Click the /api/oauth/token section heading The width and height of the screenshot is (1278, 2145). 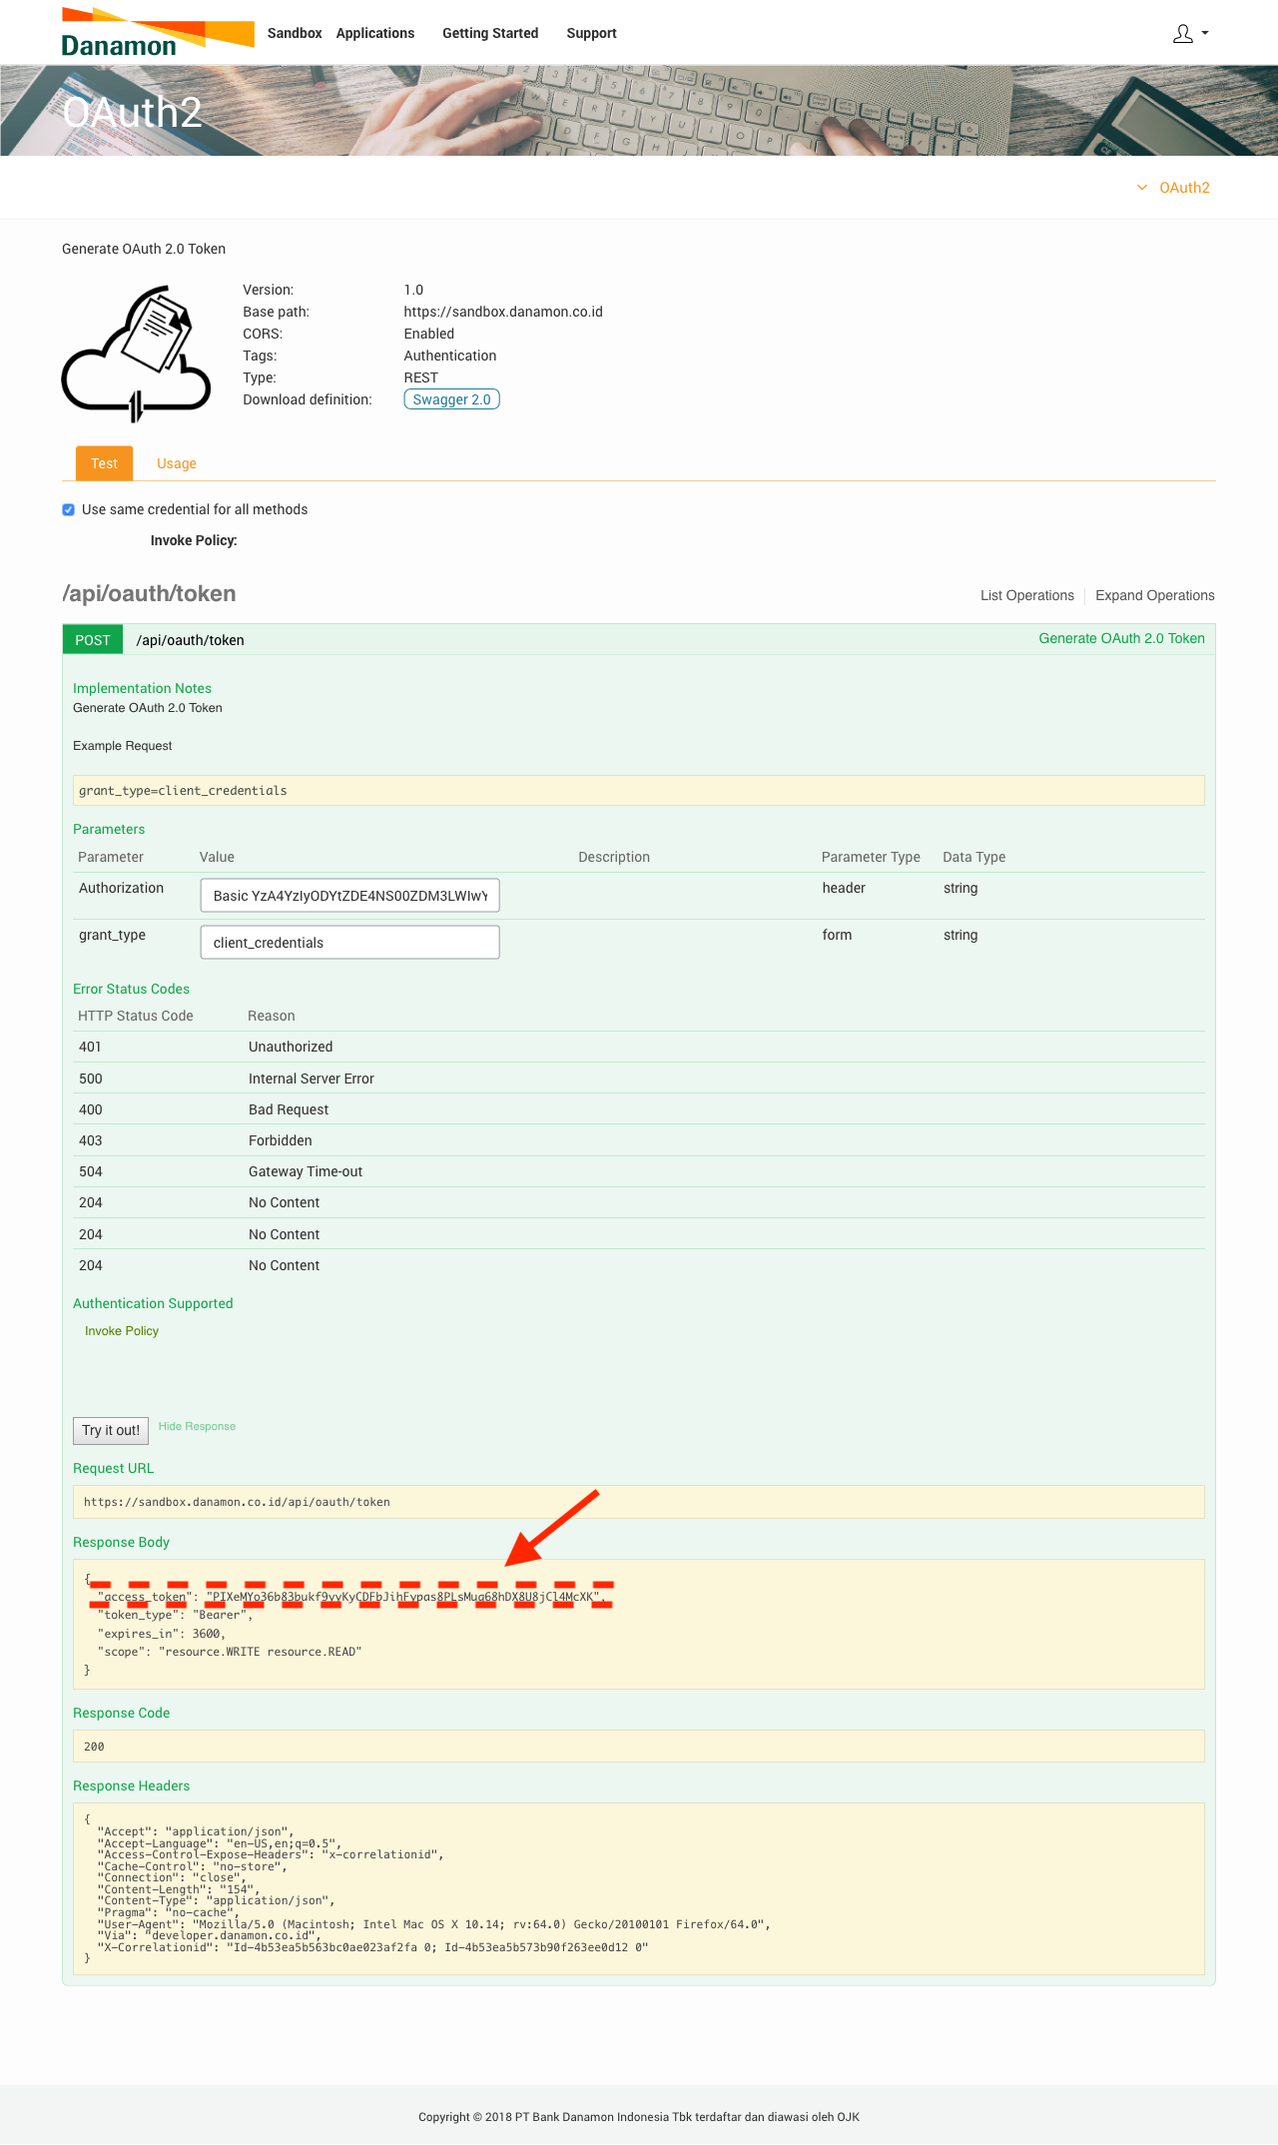pyautogui.click(x=149, y=593)
